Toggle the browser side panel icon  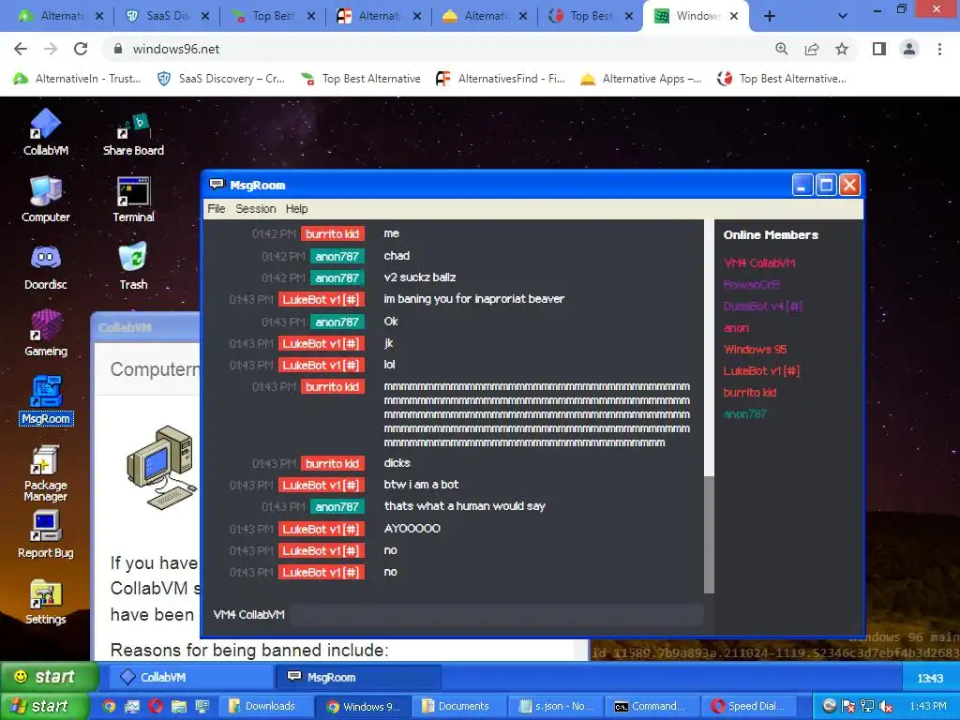879,49
